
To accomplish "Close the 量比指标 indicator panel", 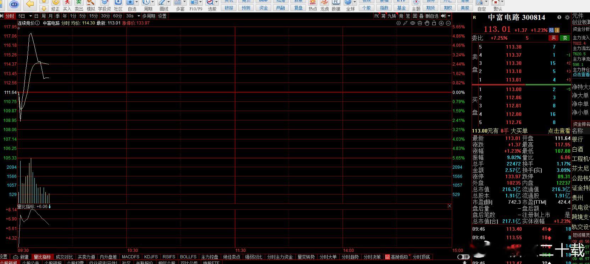I will 450,206.
